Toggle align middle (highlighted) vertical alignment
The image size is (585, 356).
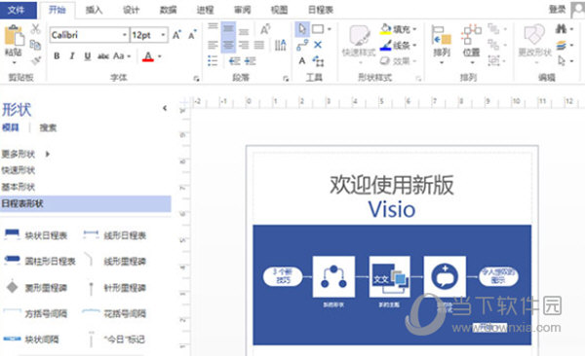[228, 28]
